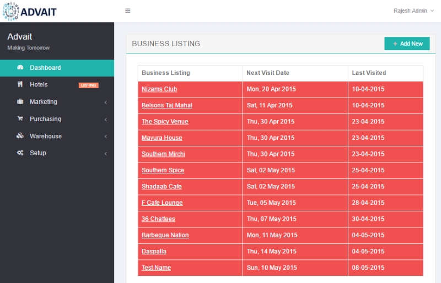Open the Southern Mirchi listing link
The width and height of the screenshot is (441, 283).
pos(163,154)
